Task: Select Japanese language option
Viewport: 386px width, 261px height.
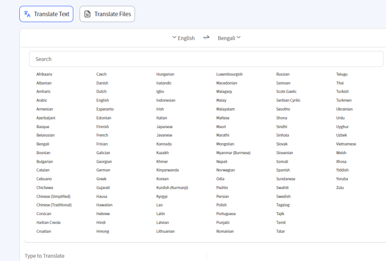Action: click(x=164, y=127)
